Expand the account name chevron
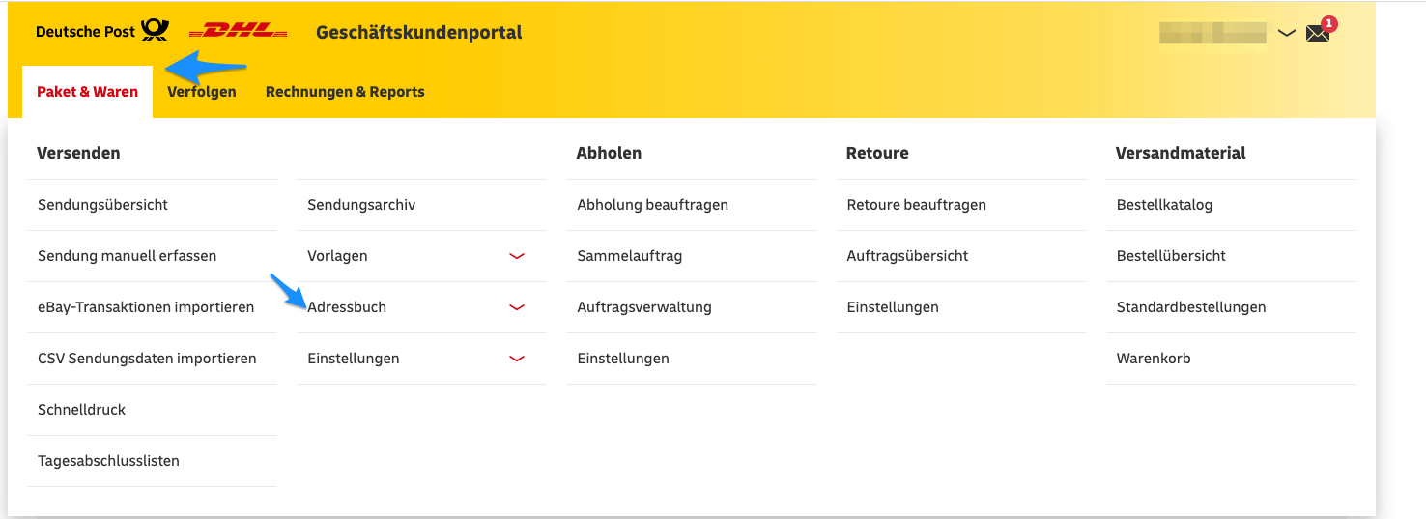The height and width of the screenshot is (519, 1426). pyautogui.click(x=1286, y=33)
